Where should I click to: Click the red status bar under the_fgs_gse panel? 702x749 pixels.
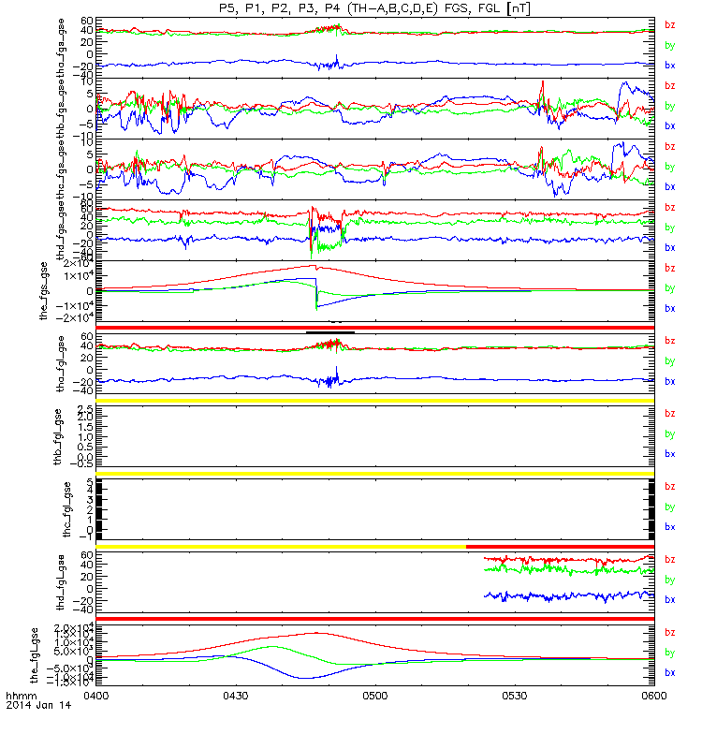(375, 328)
